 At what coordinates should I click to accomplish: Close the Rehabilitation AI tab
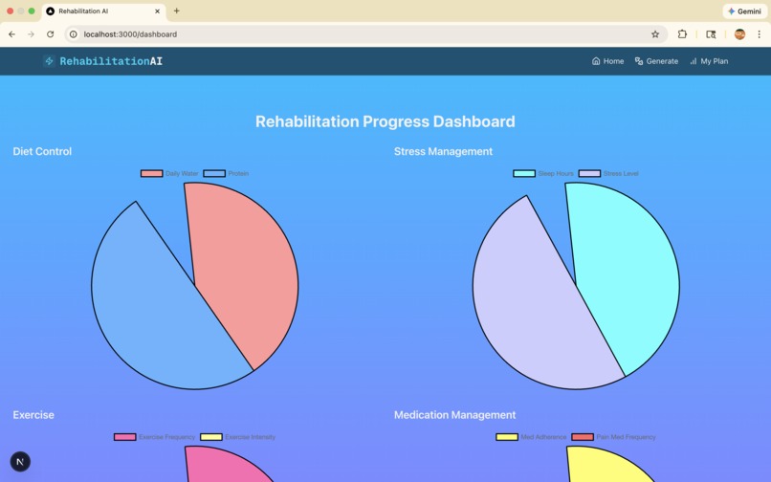coord(157,11)
